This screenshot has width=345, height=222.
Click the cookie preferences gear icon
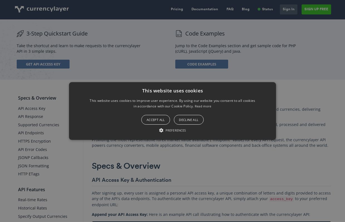coord(161,130)
